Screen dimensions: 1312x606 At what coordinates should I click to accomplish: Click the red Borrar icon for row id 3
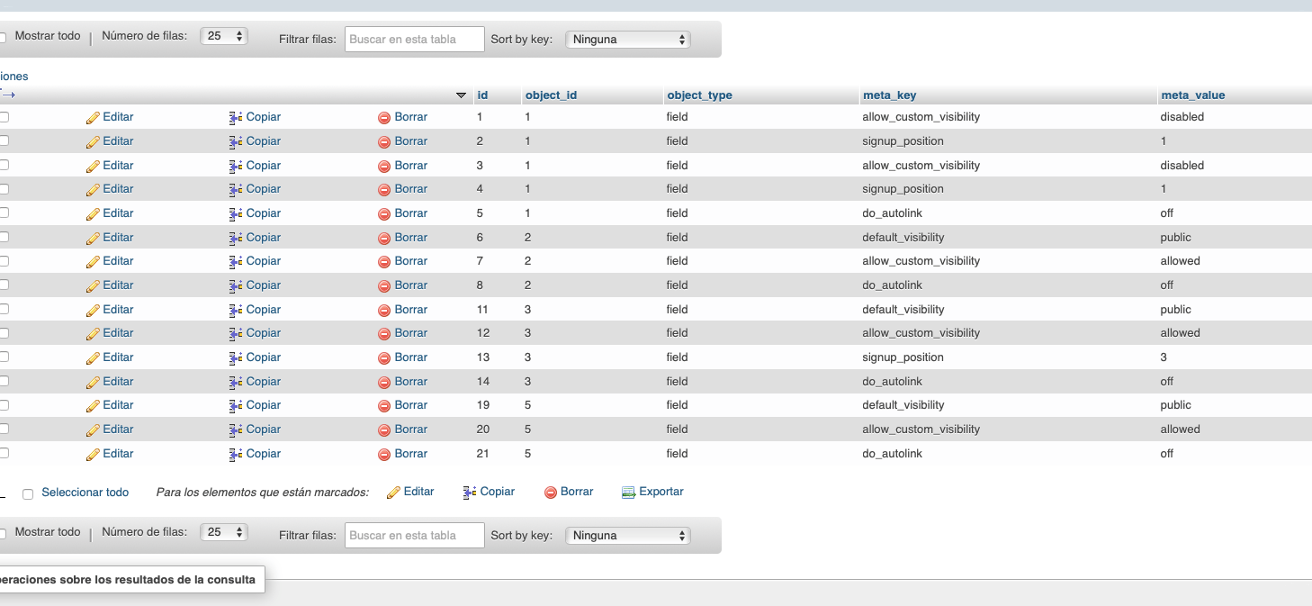click(x=384, y=166)
